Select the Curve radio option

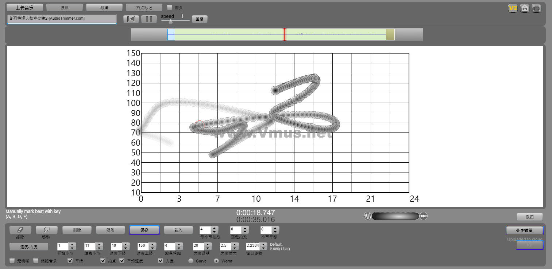[x=191, y=261]
